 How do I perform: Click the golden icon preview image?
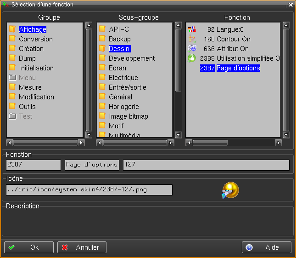[x=230, y=190]
